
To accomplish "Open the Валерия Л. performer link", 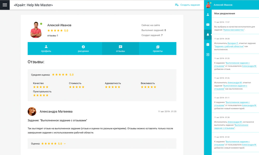I will [x=233, y=43].
